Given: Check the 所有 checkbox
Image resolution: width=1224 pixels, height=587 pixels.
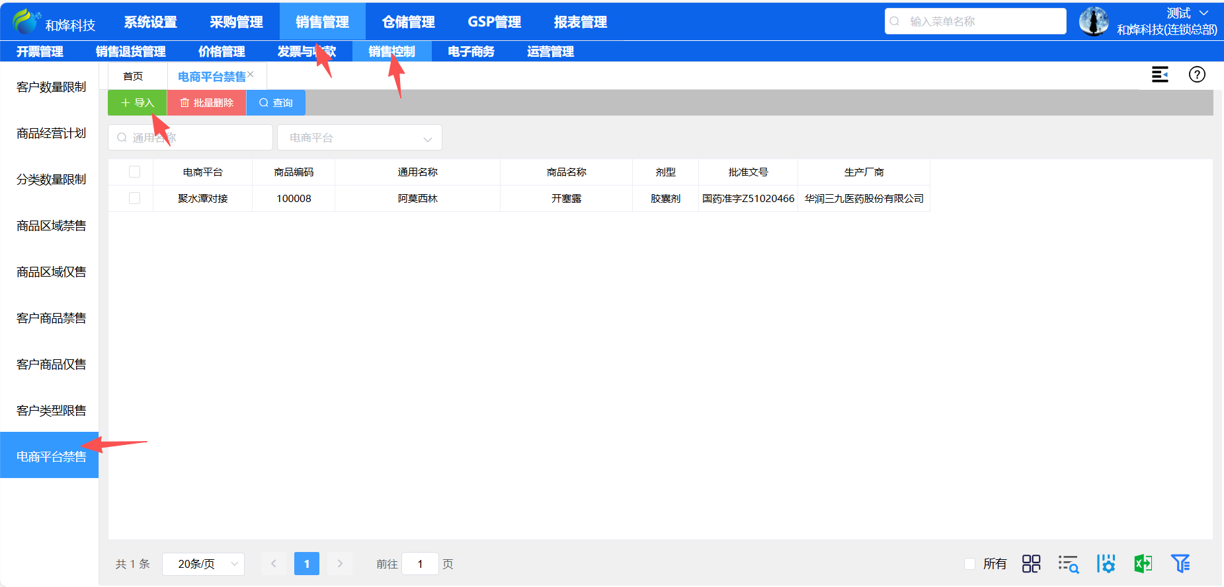Looking at the screenshot, I should coord(970,564).
